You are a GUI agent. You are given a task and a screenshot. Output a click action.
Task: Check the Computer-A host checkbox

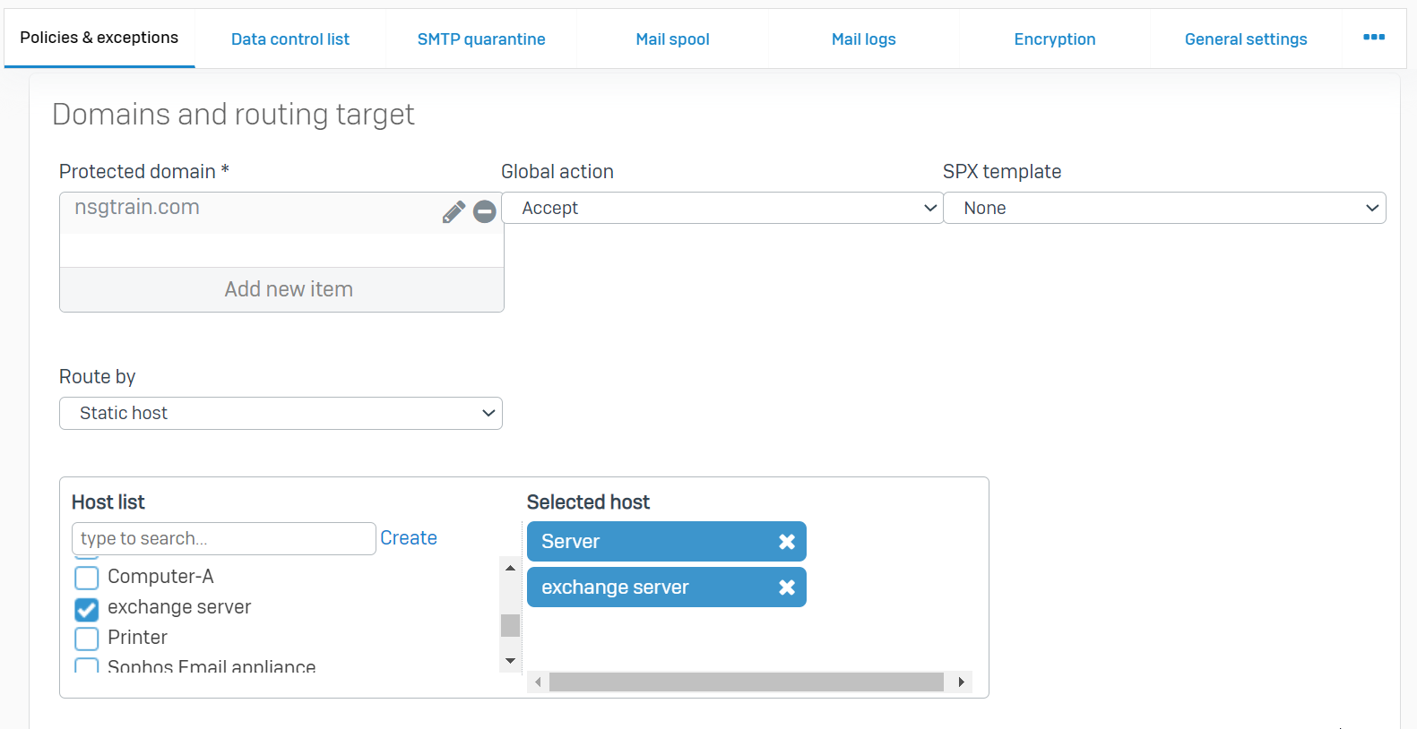87,578
